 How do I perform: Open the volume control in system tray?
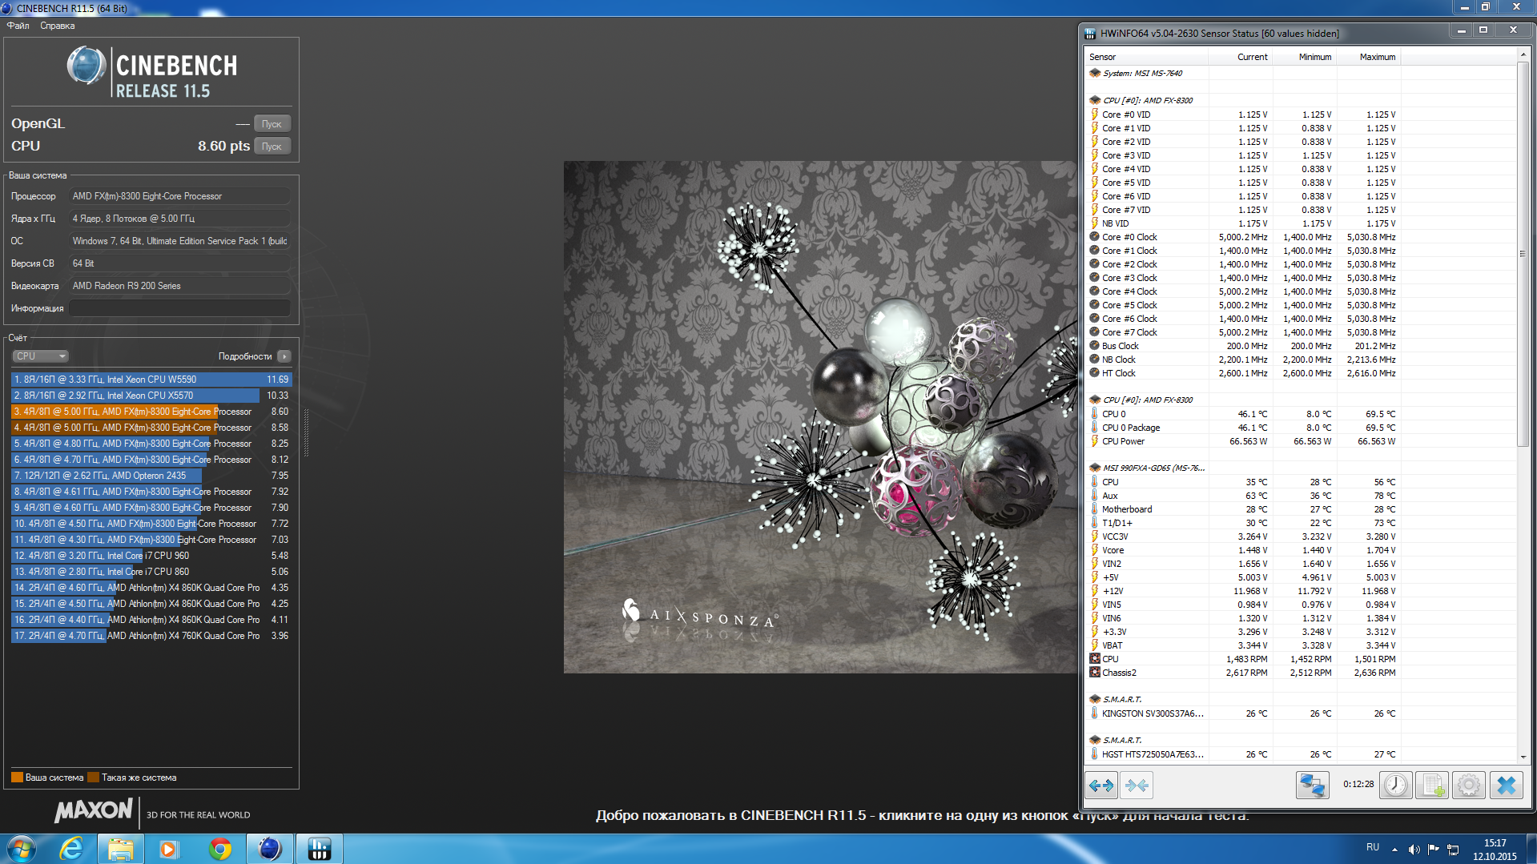tap(1414, 850)
